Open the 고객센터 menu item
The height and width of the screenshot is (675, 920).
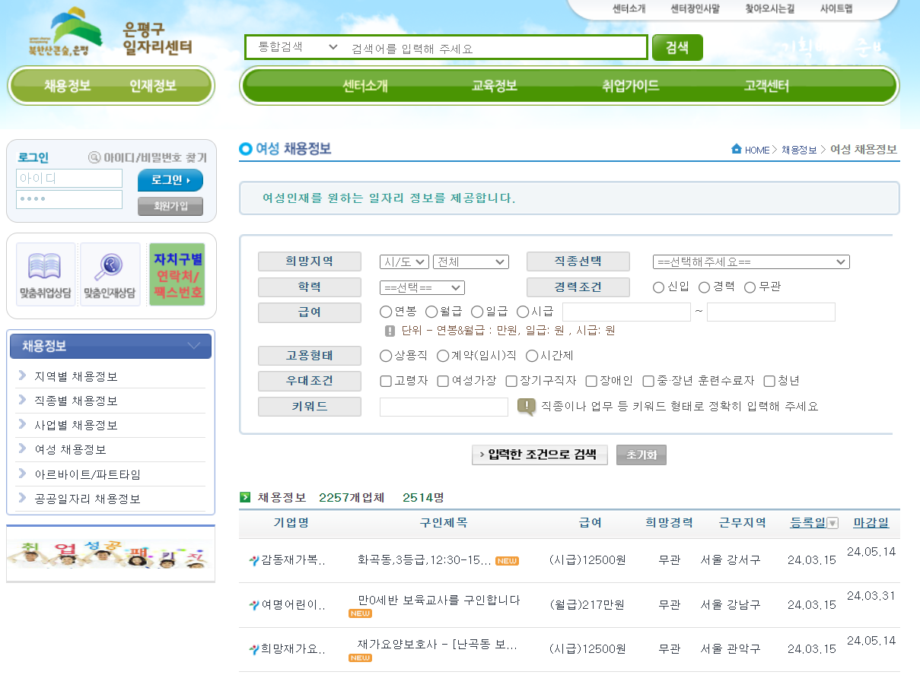point(766,86)
